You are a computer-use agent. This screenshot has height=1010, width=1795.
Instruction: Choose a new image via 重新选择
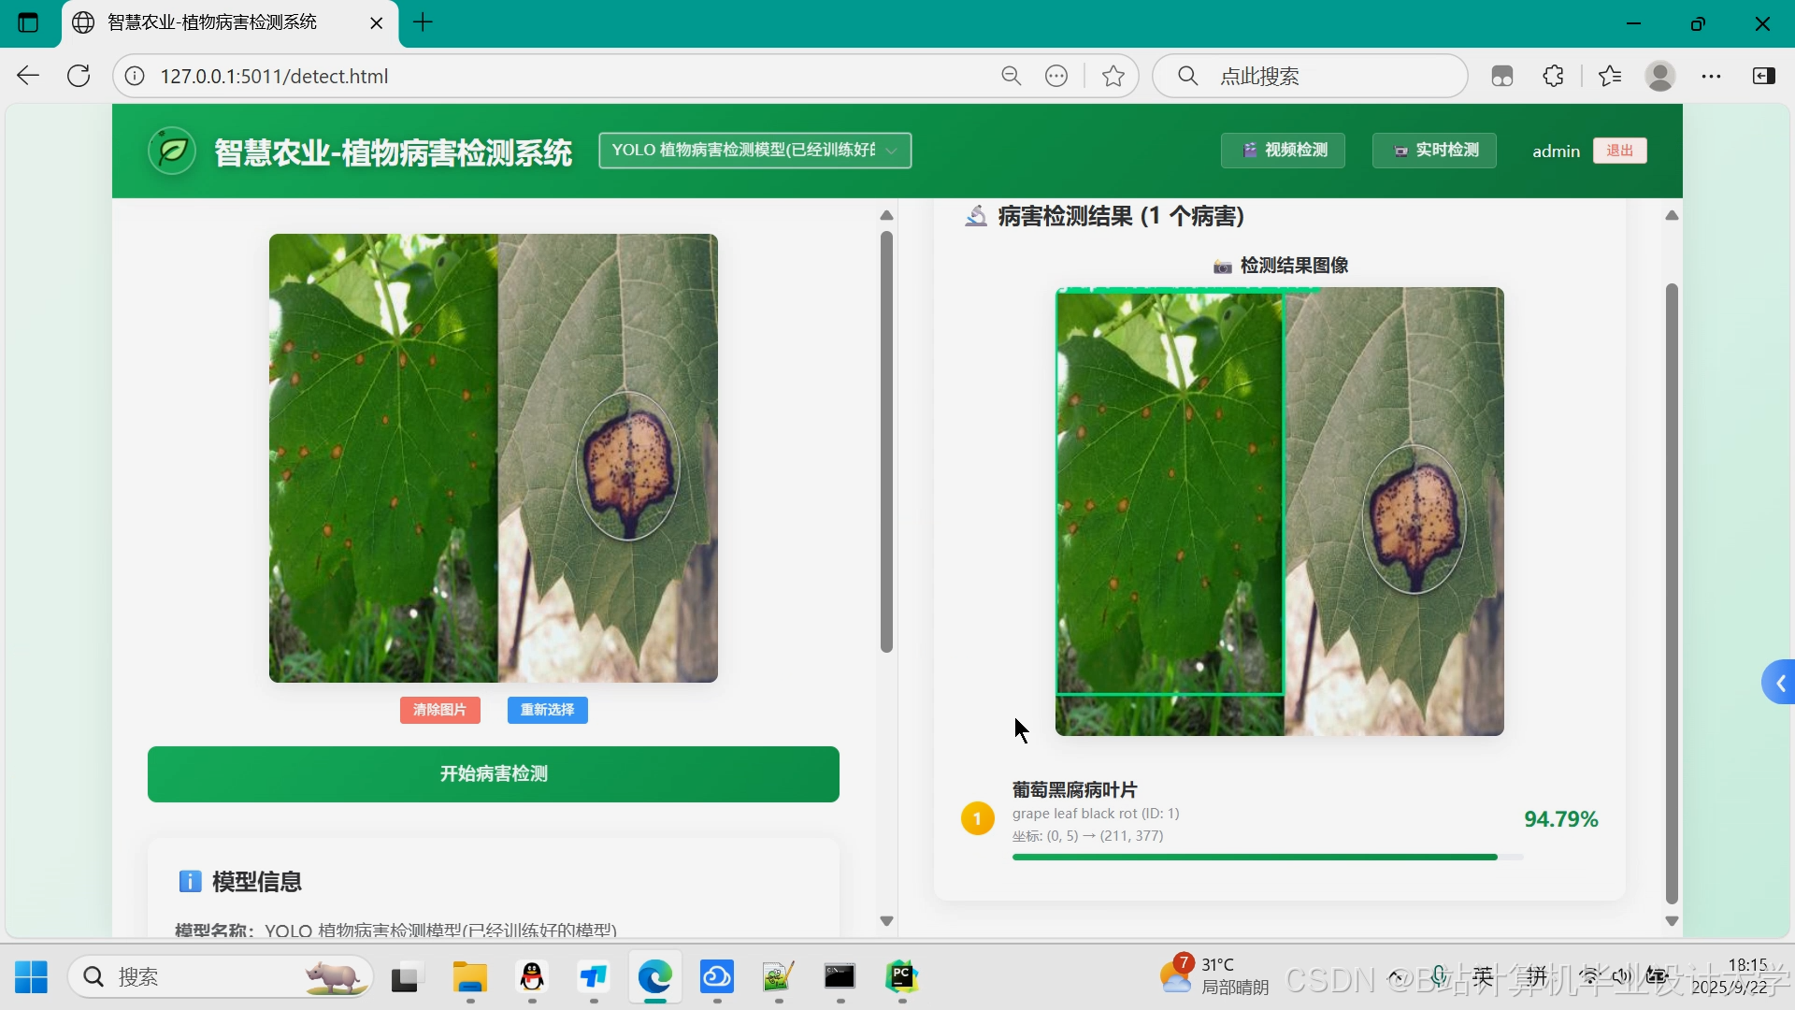547,710
